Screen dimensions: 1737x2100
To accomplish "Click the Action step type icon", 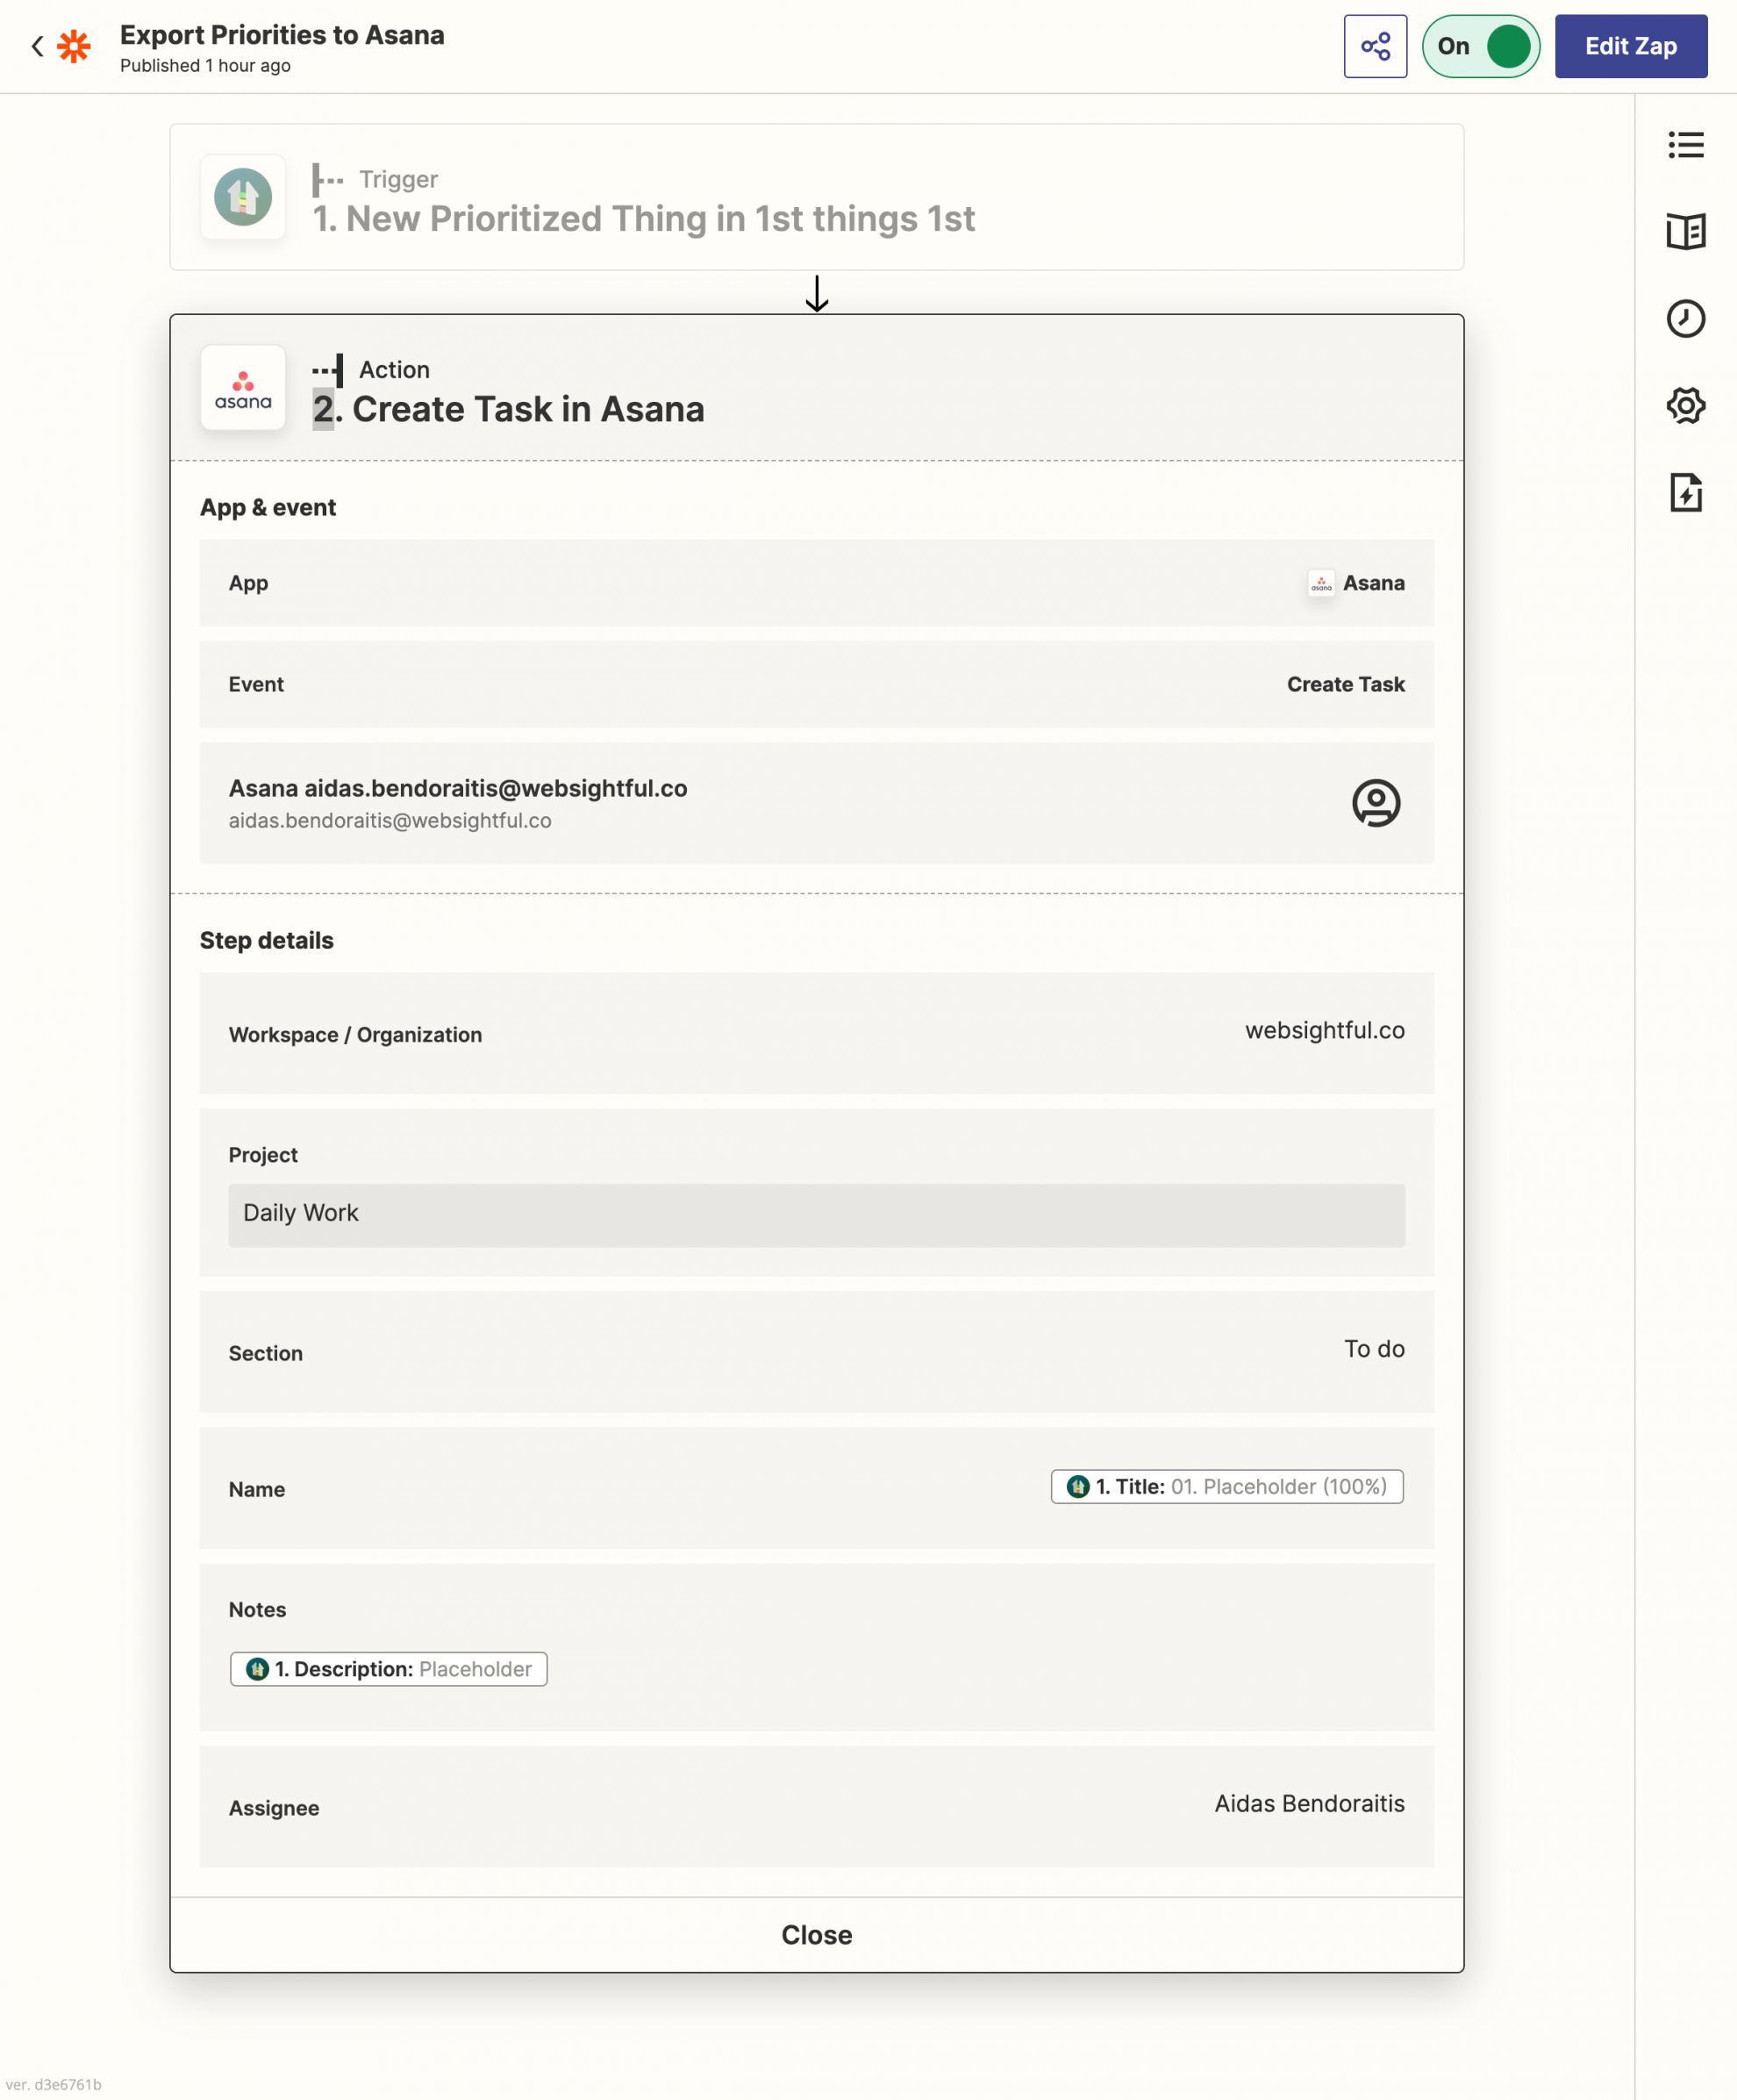I will [x=328, y=370].
